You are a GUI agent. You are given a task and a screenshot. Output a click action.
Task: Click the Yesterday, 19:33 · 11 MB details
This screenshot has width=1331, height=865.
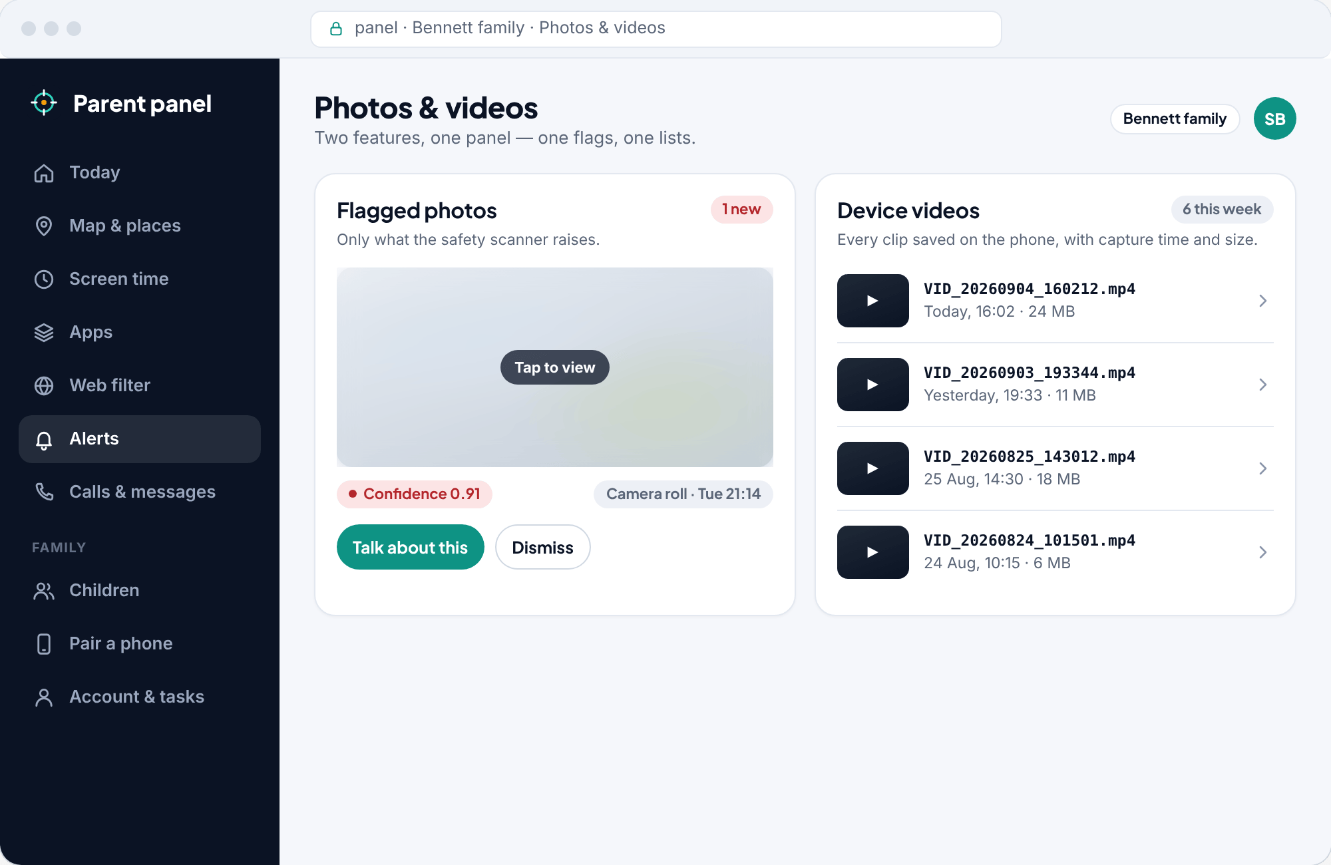[1010, 395]
